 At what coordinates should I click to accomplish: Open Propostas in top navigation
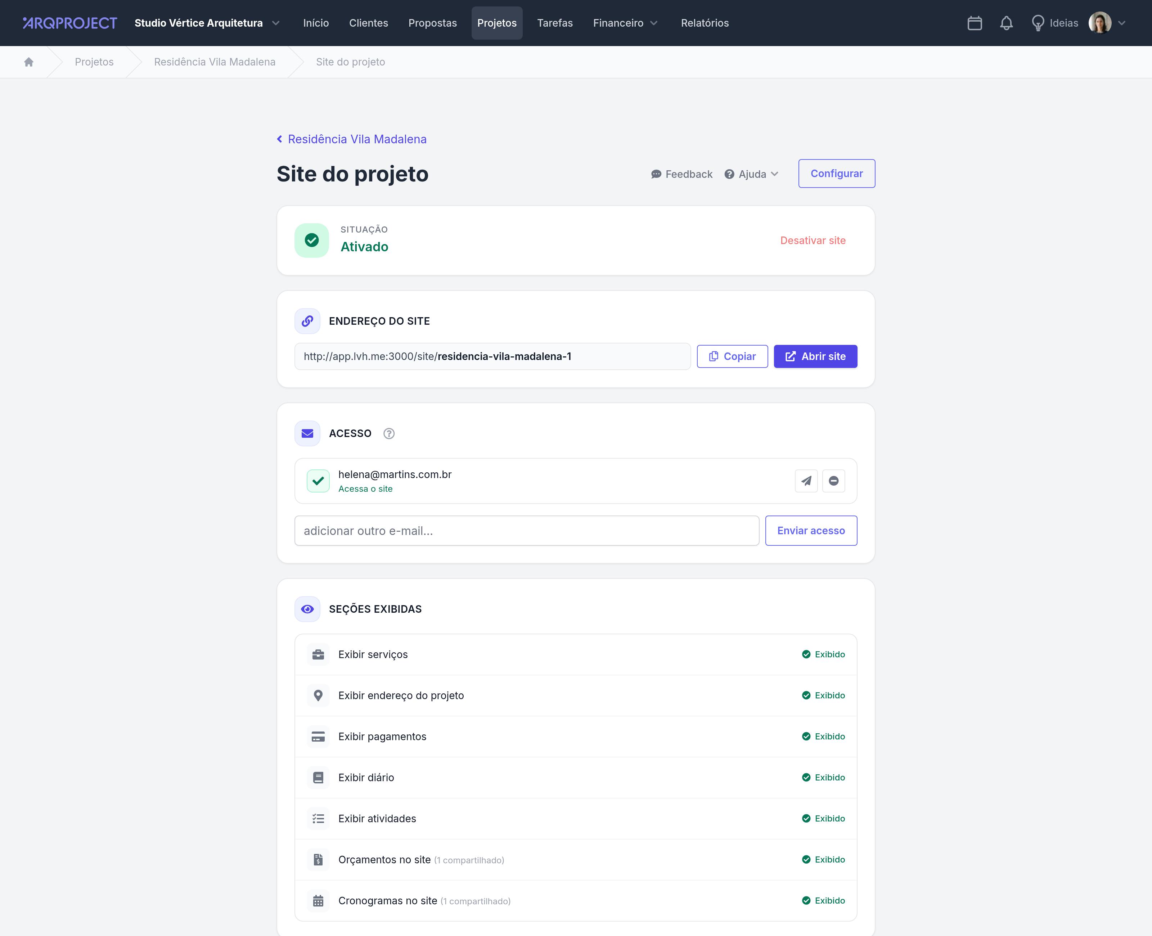pyautogui.click(x=432, y=23)
